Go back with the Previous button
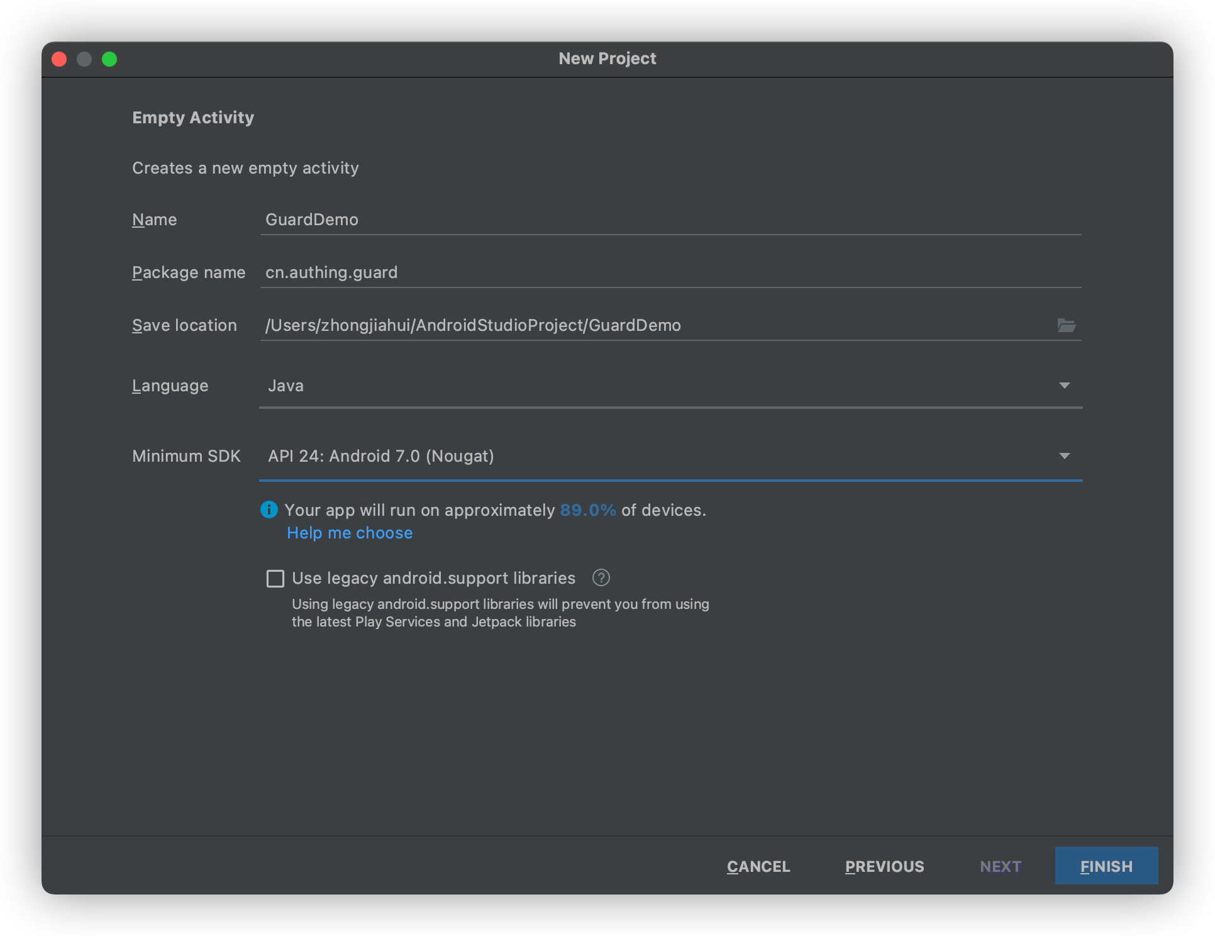Viewport: 1215px width, 936px height. pos(884,866)
